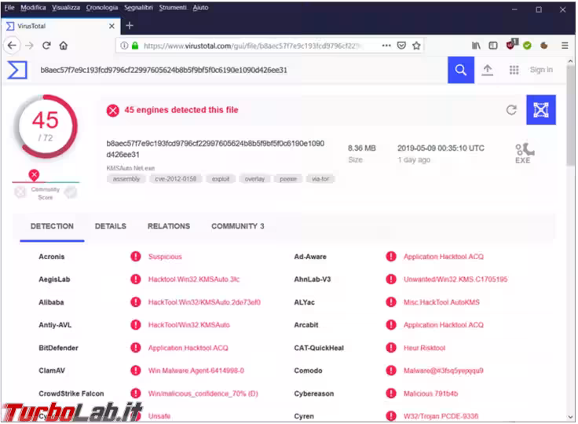578x424 pixels.
Task: Switch to the RELATIONS tab
Action: coord(169,226)
